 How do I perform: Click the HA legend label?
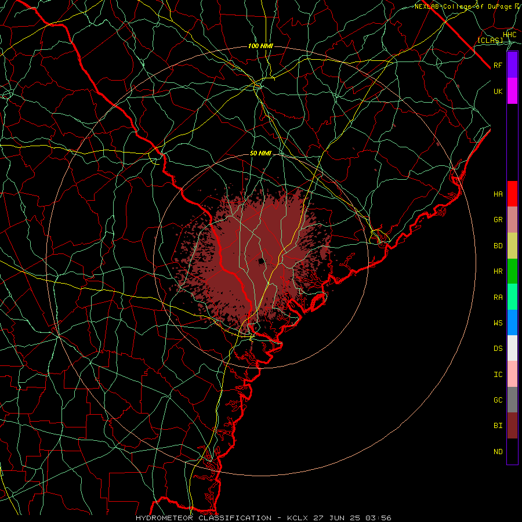[498, 194]
